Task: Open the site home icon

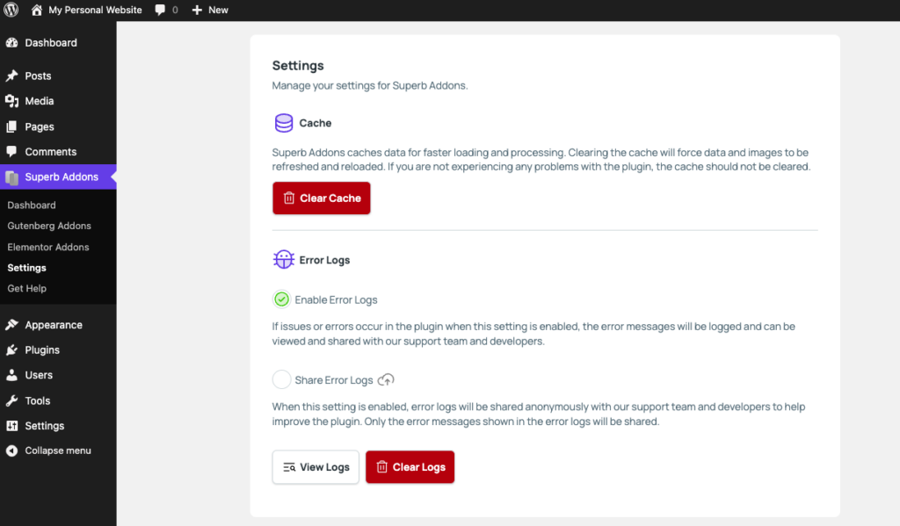Action: [x=37, y=10]
